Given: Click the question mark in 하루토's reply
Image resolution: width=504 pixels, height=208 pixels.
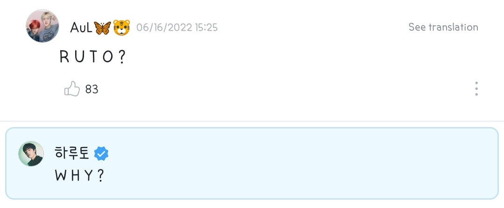Looking at the screenshot, I should click(x=101, y=175).
